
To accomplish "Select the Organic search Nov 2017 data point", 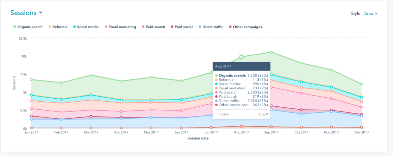I will click(x=331, y=70).
